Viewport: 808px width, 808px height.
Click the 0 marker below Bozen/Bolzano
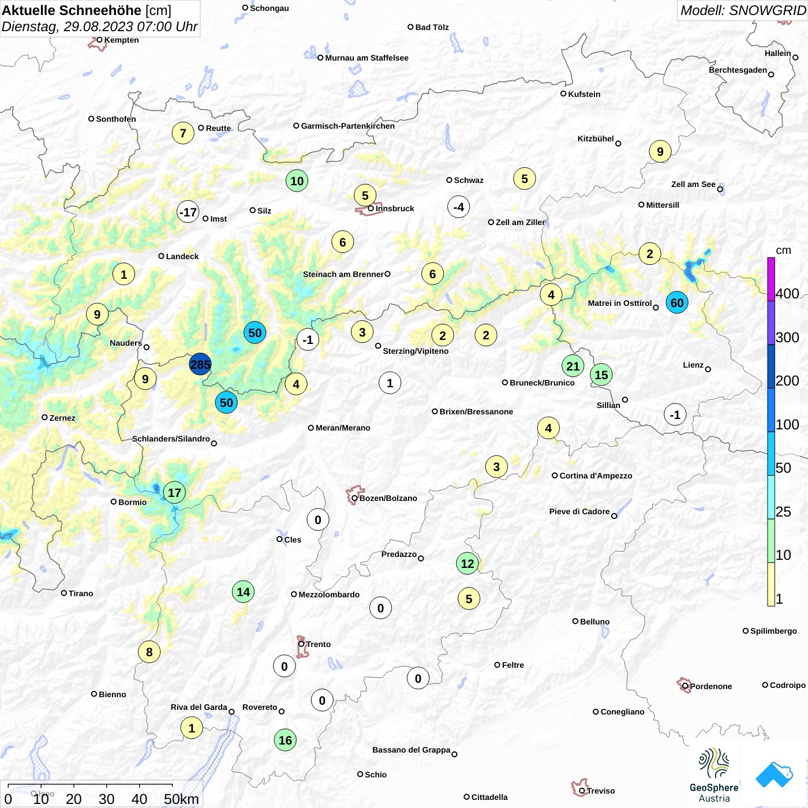[318, 519]
